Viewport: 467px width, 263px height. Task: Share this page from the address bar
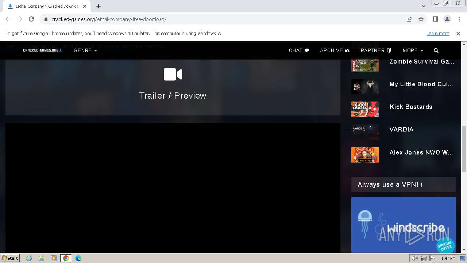pyautogui.click(x=409, y=19)
